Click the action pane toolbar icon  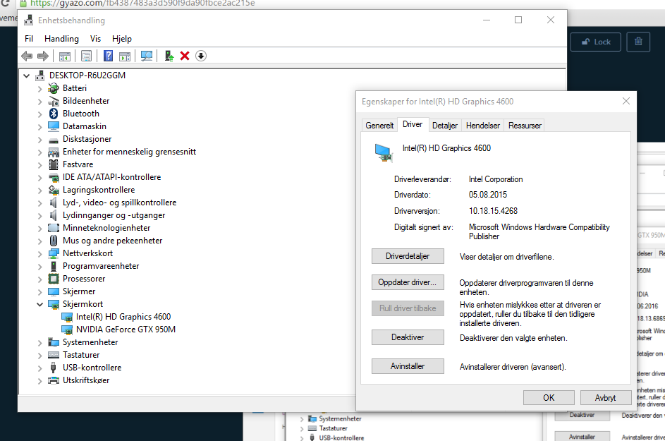coord(125,56)
